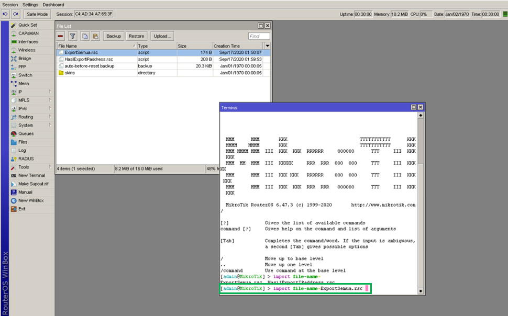Open the Session menu
The image size is (508, 316).
coord(10,5)
